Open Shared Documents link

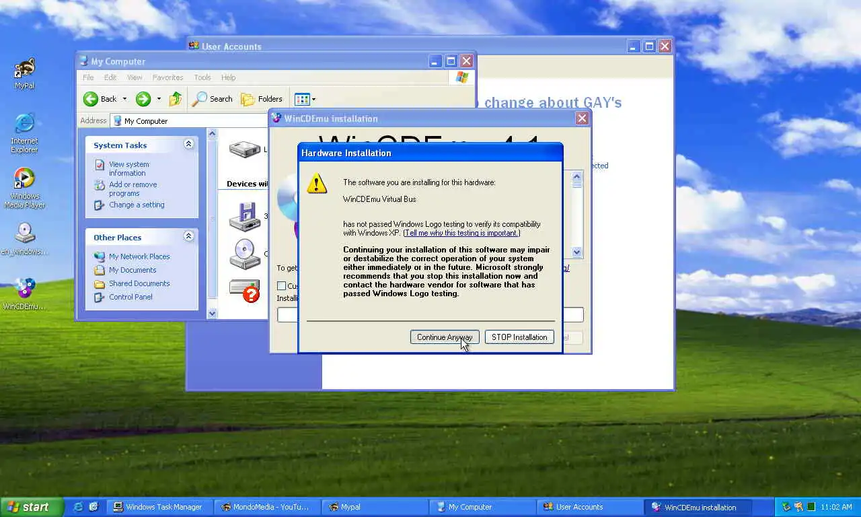[x=139, y=283]
